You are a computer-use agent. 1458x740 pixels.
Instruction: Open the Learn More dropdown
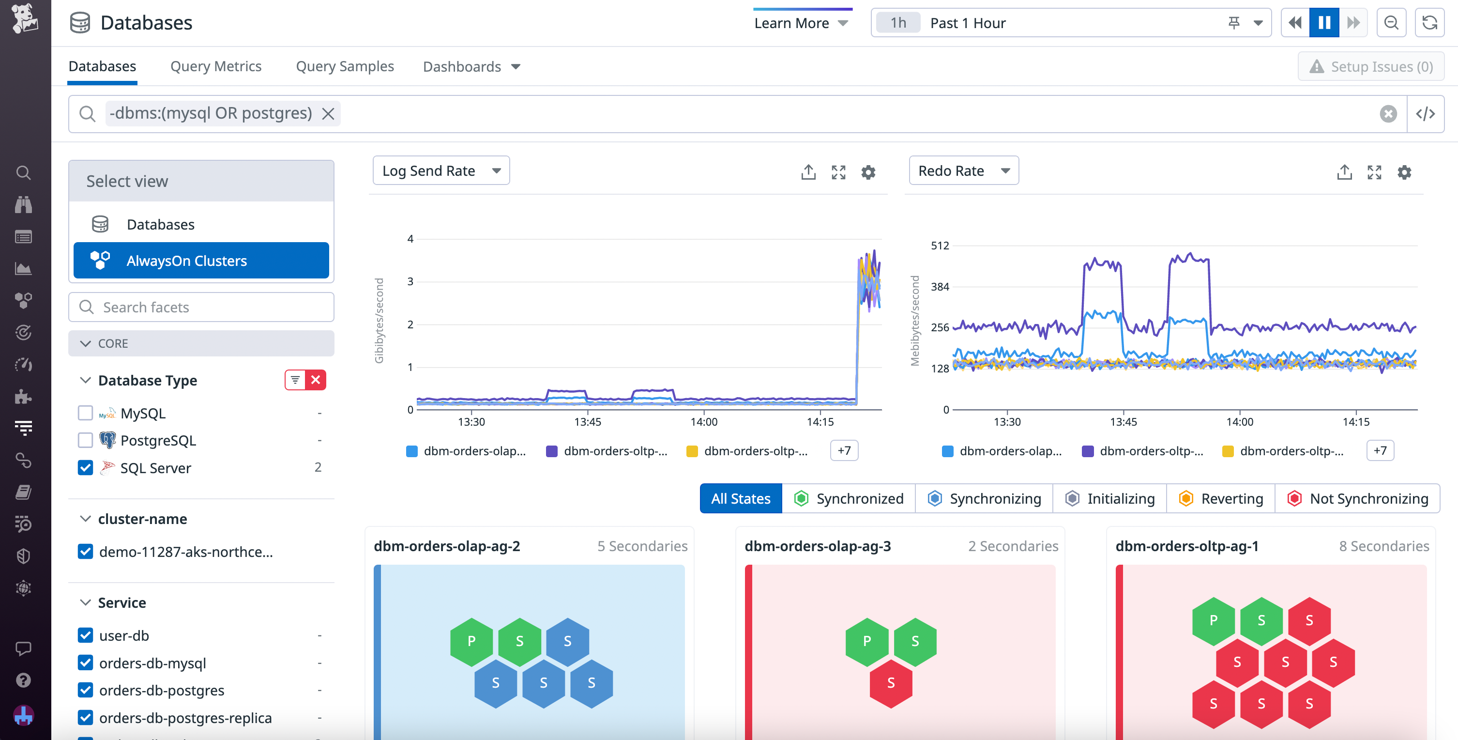click(x=802, y=23)
